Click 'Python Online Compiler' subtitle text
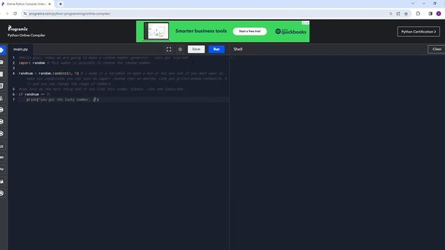The height and width of the screenshot is (250, 445). pos(26,35)
